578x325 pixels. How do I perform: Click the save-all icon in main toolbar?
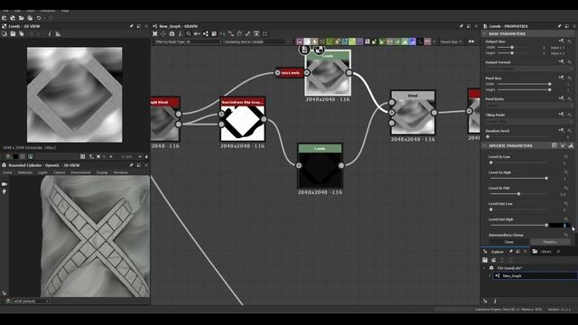click(30, 18)
